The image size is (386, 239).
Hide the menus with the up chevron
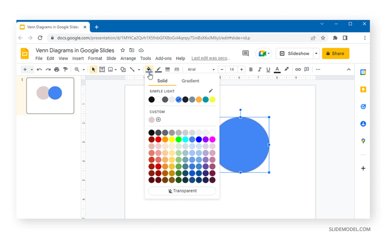pos(349,70)
